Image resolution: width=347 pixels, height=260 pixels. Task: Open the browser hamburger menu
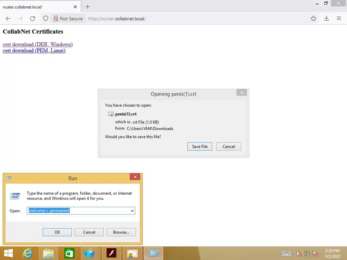click(x=339, y=18)
